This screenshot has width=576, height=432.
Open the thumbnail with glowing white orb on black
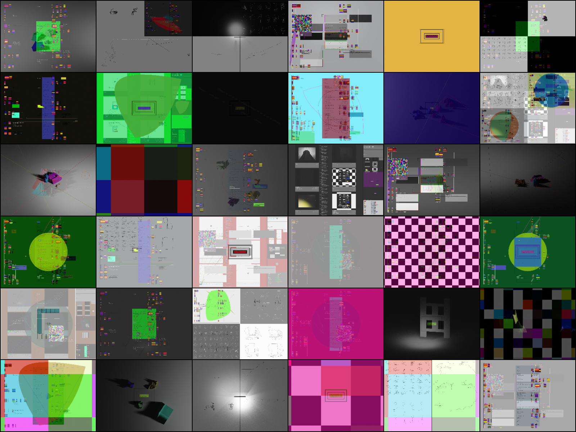[x=240, y=36]
